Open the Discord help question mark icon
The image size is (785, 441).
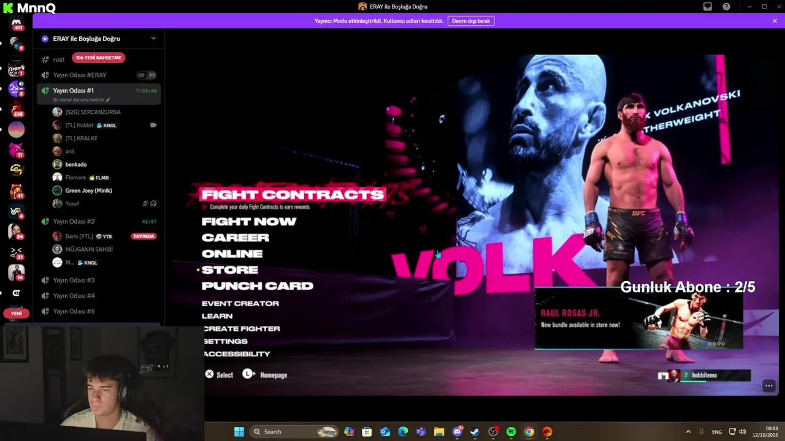pyautogui.click(x=726, y=7)
